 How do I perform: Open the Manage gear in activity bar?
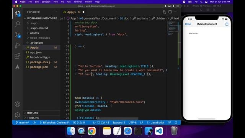(17, 115)
